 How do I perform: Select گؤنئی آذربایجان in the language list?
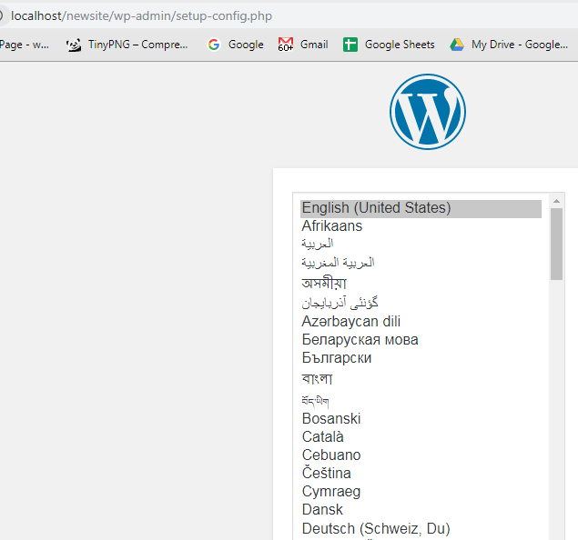(x=421, y=303)
